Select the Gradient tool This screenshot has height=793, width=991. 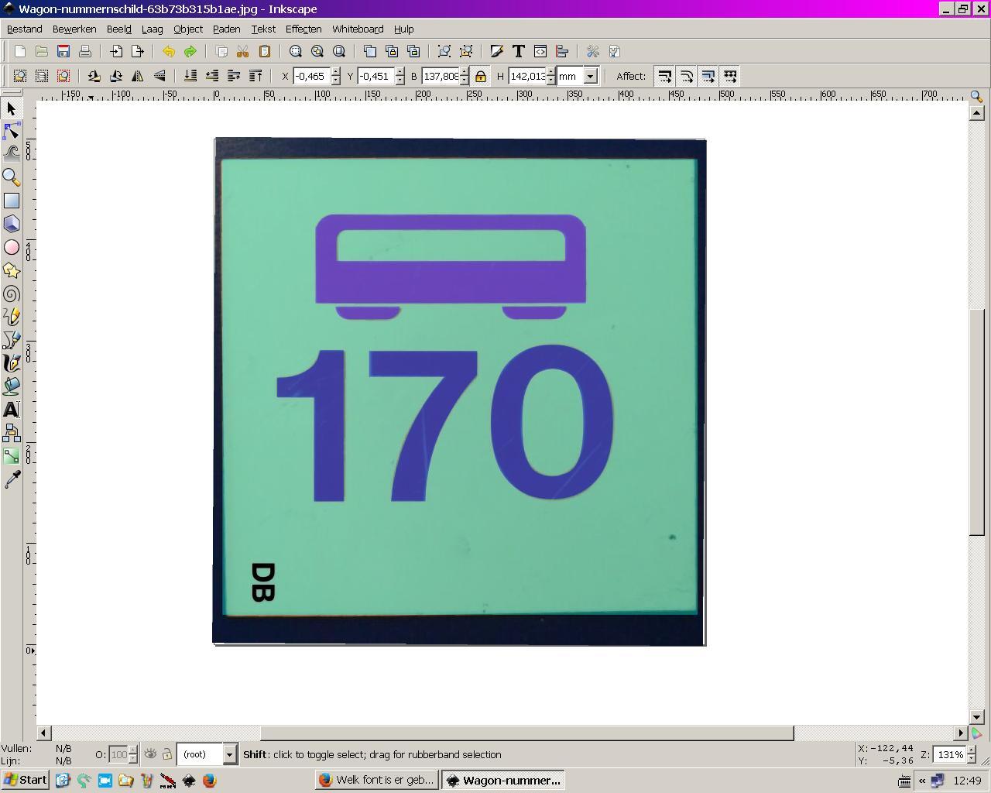(12, 456)
